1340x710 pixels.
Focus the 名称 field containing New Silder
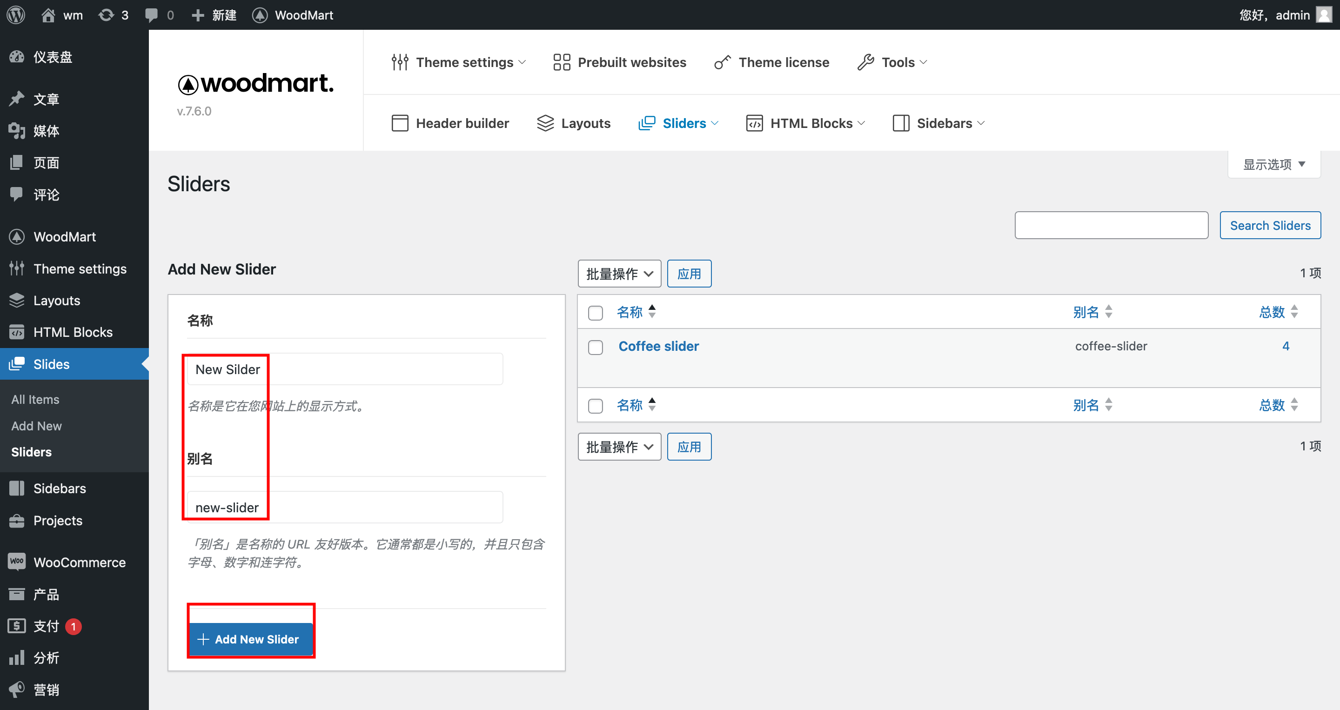(x=345, y=369)
